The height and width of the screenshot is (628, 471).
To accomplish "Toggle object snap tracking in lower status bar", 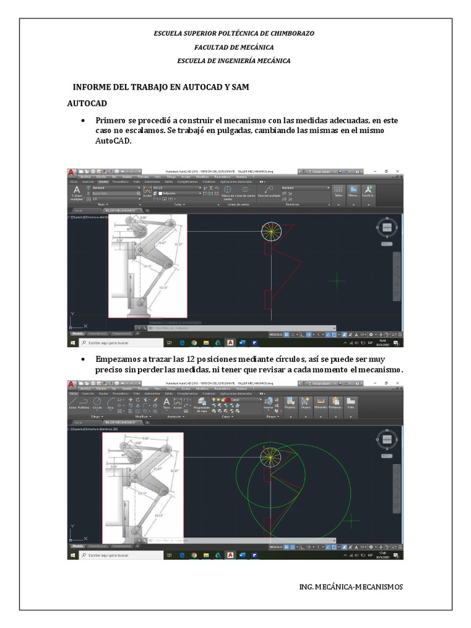I will pyautogui.click(x=327, y=546).
